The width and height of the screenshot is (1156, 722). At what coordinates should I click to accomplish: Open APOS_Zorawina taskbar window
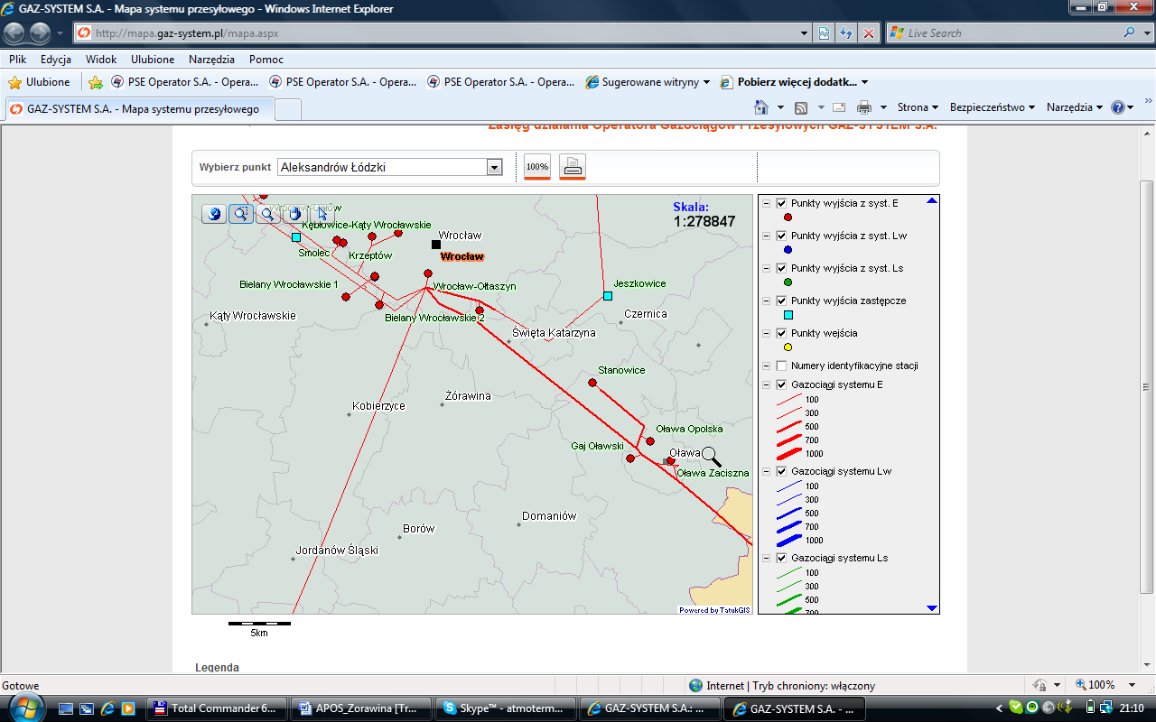tap(361, 708)
